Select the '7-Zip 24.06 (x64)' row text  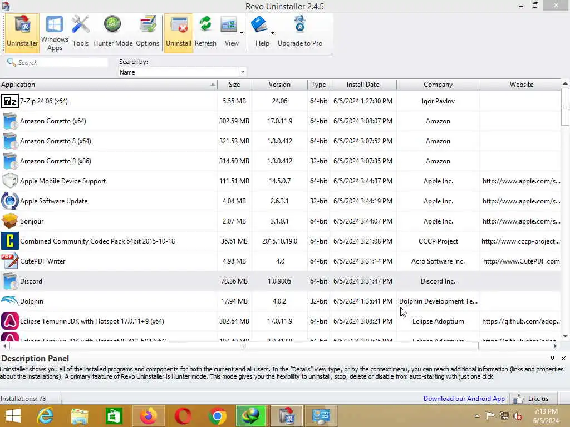(x=43, y=101)
